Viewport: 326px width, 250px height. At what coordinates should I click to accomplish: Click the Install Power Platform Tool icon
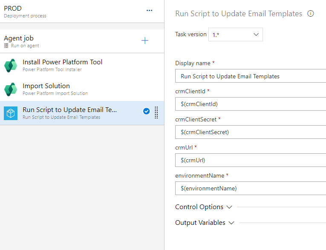tap(10, 66)
